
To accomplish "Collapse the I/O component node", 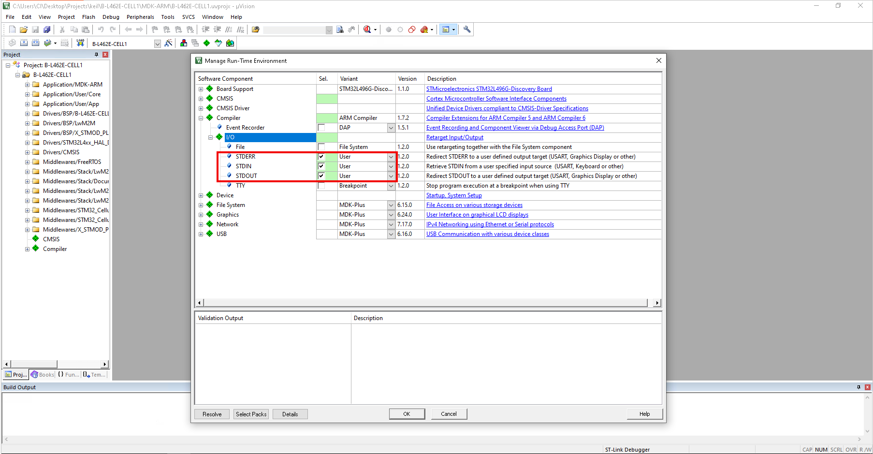I will click(x=211, y=137).
